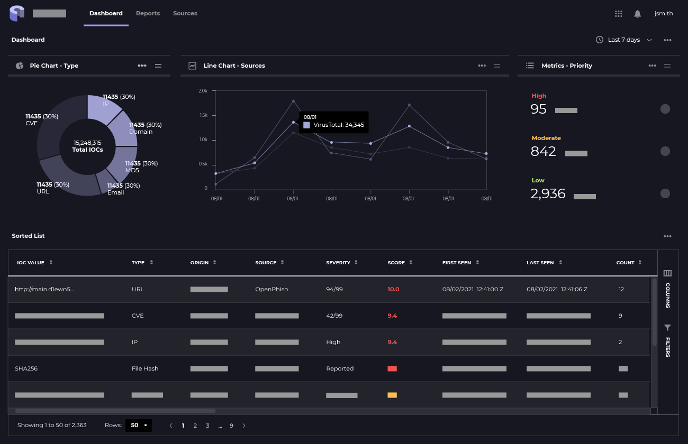Click the app logo icon

[x=17, y=13]
